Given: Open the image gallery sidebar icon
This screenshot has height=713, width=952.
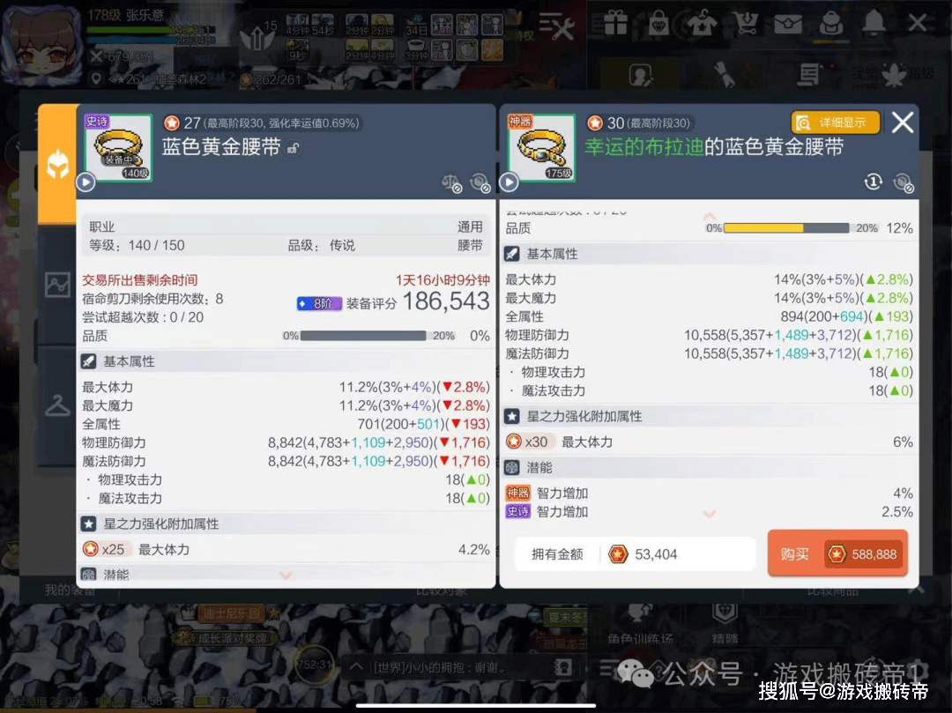Looking at the screenshot, I should coord(57,284).
